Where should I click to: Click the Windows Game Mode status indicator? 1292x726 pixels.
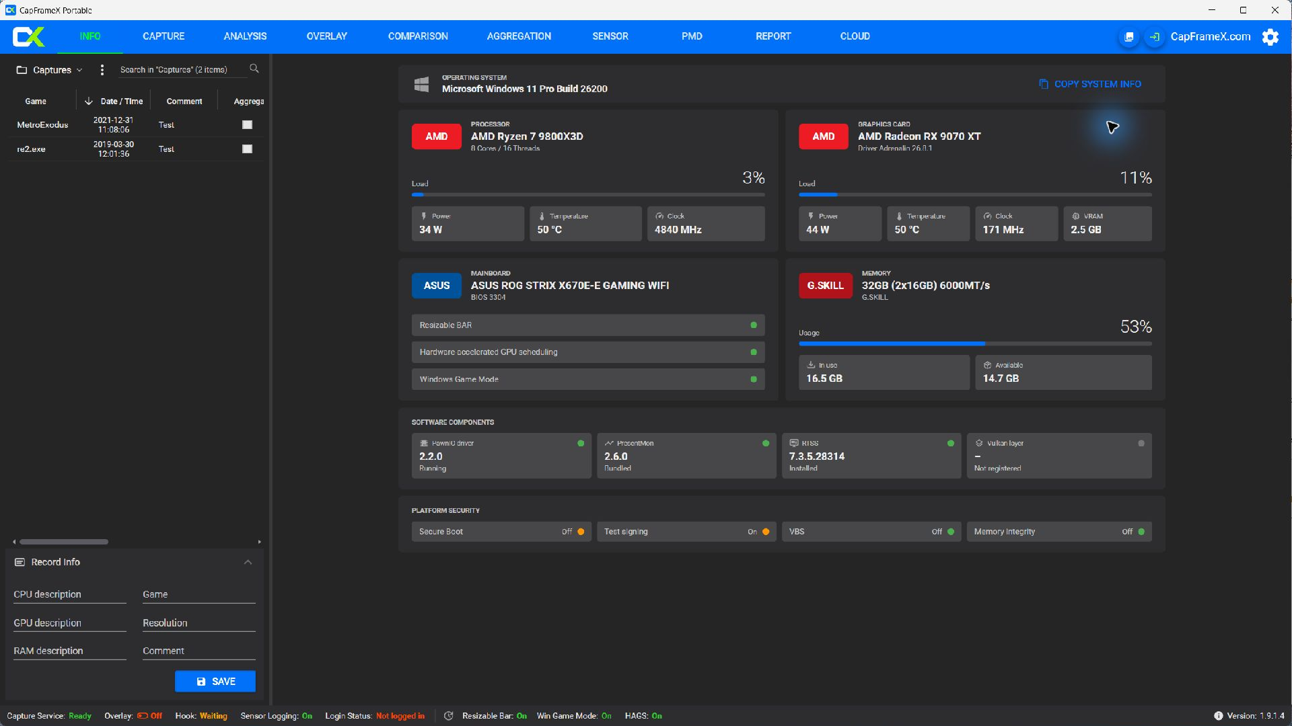[754, 380]
